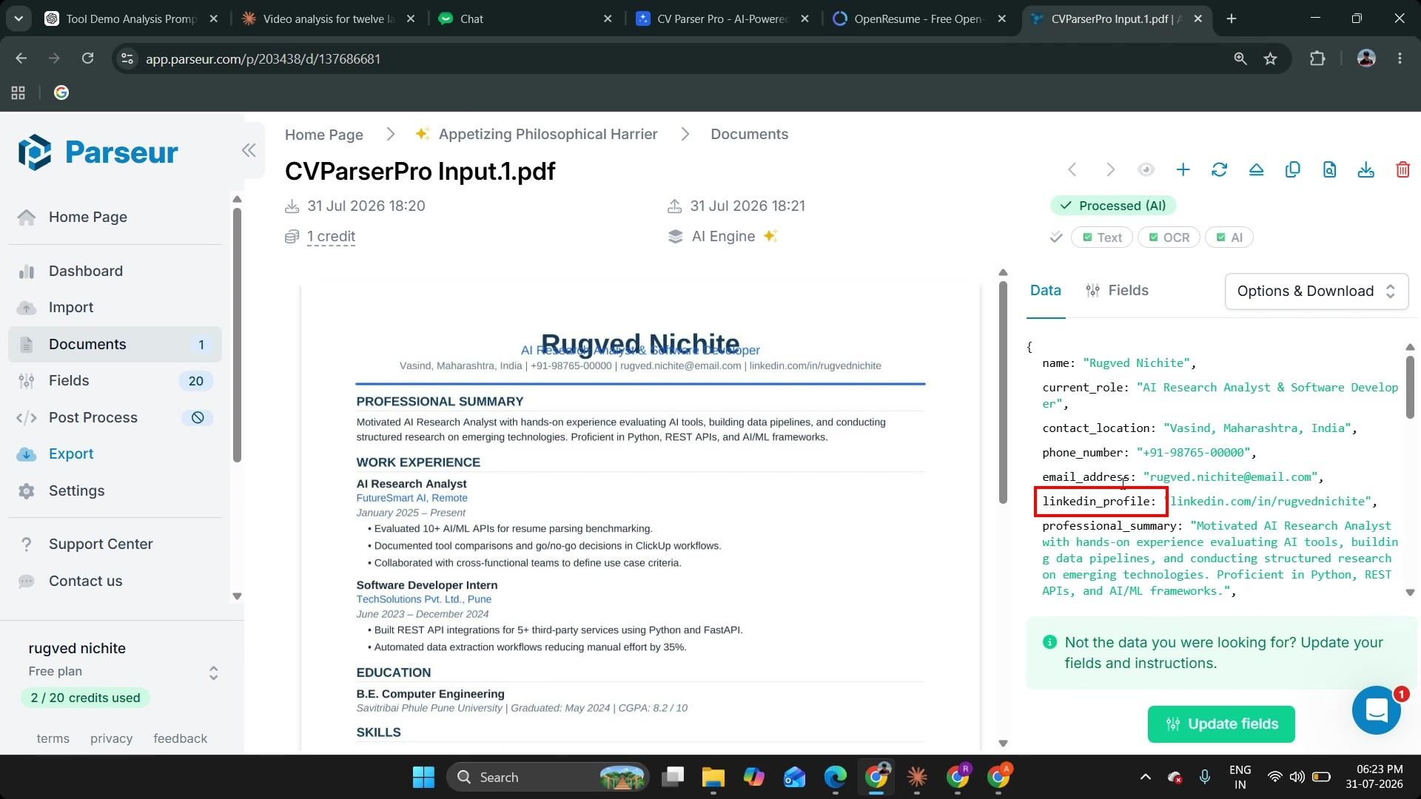The image size is (1421, 799).
Task: Open the browser zoom magnifier icon
Action: pos(1240,58)
